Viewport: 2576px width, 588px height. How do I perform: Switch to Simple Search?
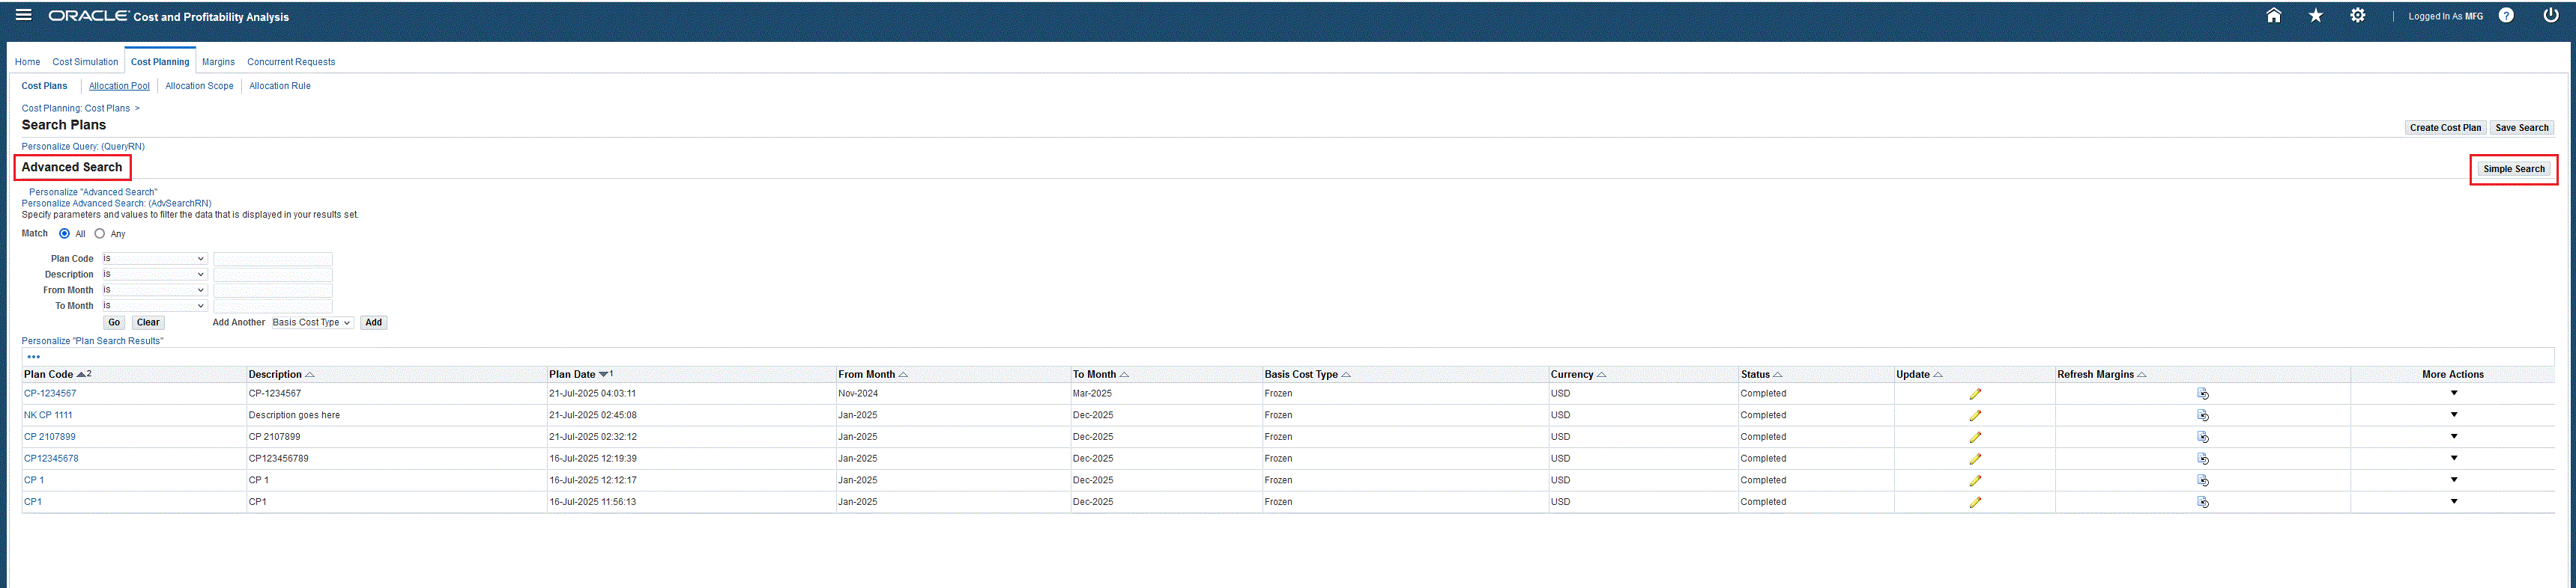point(2514,169)
